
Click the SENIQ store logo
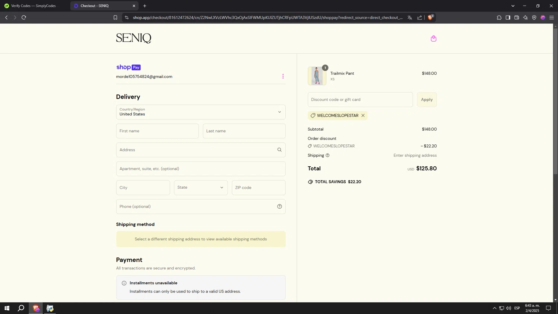click(134, 38)
